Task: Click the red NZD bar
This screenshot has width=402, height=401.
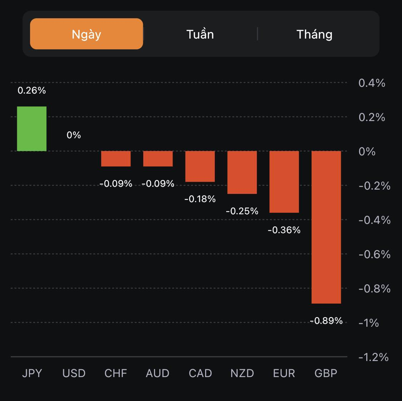Action: (x=242, y=172)
